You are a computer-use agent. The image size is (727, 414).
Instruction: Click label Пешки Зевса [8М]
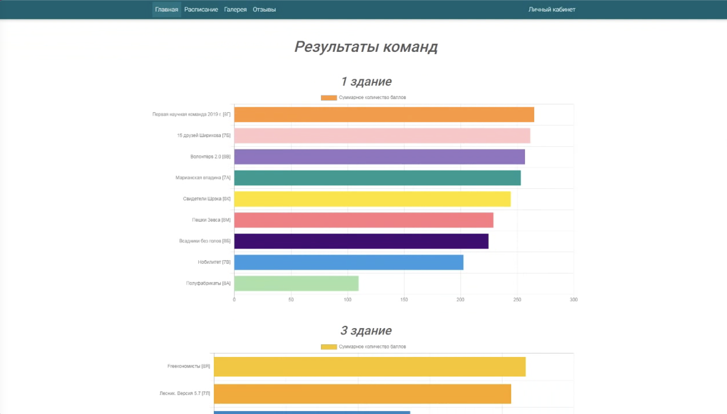click(x=211, y=220)
